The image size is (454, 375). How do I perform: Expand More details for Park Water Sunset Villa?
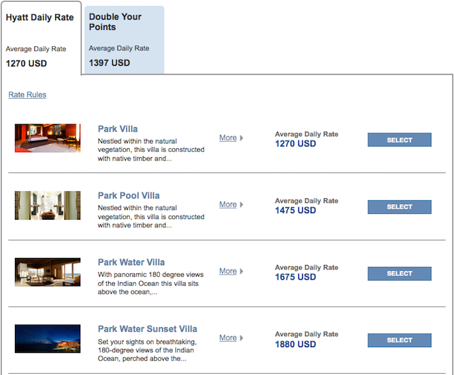click(228, 338)
